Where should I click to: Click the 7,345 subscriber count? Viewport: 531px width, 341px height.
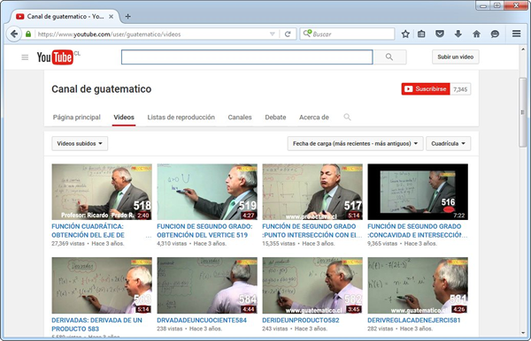tap(460, 89)
